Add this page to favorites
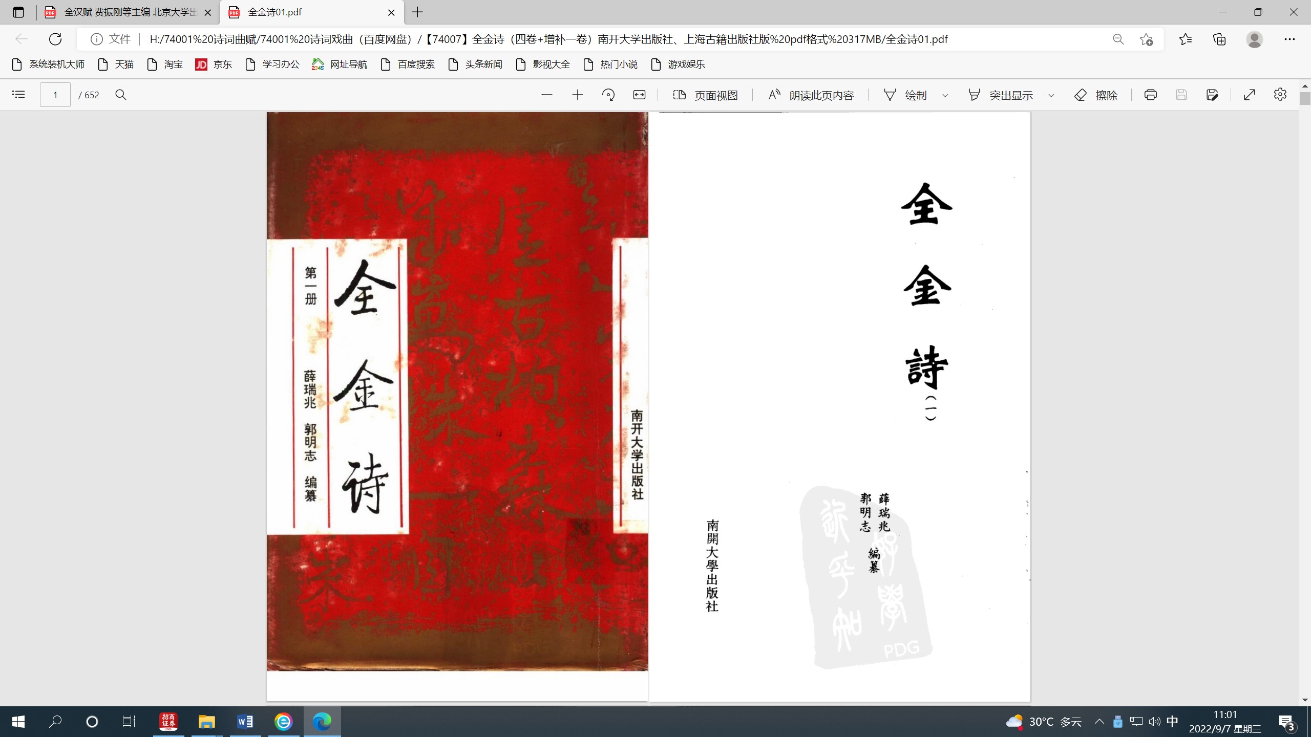The width and height of the screenshot is (1311, 737). pos(1147,39)
